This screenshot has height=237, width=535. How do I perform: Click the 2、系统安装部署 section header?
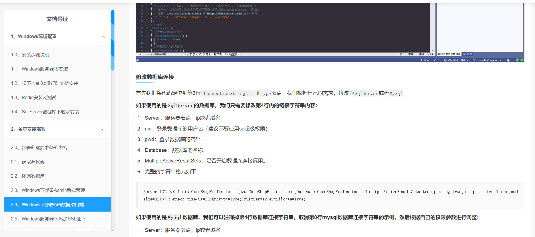[57, 129]
